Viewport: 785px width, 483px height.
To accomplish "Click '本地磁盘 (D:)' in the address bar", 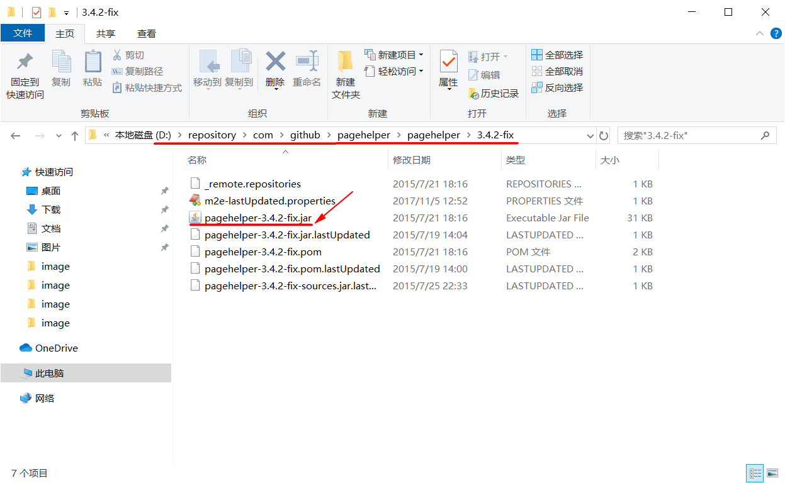I will [143, 135].
